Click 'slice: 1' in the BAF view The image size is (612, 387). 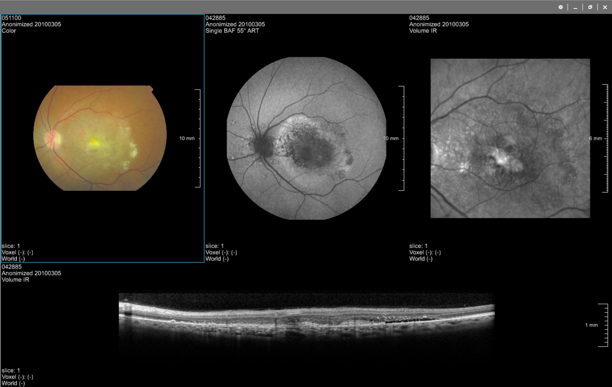(215, 246)
